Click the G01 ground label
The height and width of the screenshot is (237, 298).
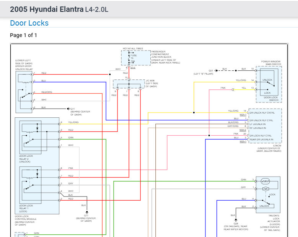coord(211,71)
